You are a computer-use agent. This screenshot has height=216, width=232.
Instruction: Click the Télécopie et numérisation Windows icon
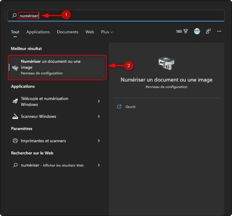(15, 101)
